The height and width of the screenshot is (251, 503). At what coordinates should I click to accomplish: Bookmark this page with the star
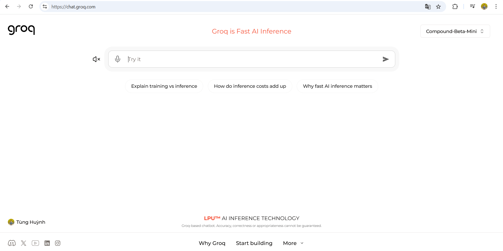pos(439,7)
